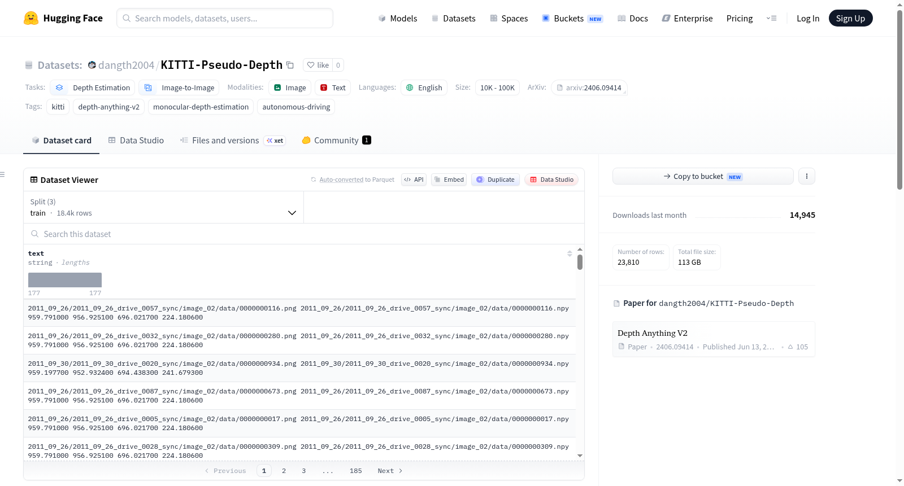This screenshot has height=486, width=904.
Task: Click the monocular-depth-estimation tag
Action: 201,107
